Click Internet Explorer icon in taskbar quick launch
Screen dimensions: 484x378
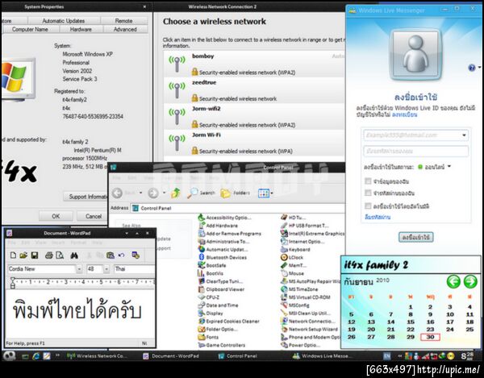(36, 356)
